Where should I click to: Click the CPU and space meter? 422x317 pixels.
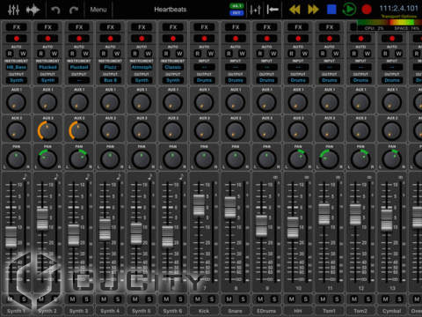point(389,25)
